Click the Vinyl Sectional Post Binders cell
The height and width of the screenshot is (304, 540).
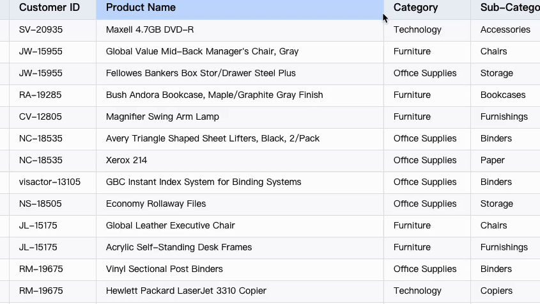coord(164,269)
